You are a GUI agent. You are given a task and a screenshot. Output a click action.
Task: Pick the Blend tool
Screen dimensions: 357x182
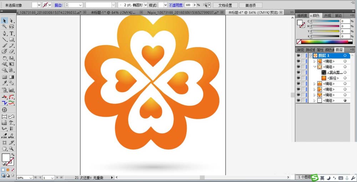point(11,83)
